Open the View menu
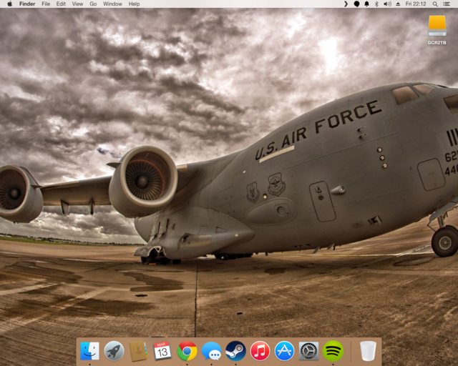Screen dimensions: 458x366 tap(77, 4)
